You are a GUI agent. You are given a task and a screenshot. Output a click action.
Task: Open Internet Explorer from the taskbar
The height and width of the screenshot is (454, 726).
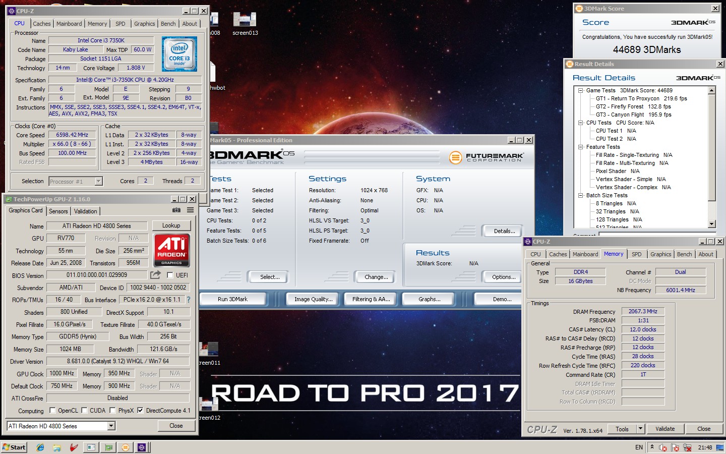tap(40, 447)
